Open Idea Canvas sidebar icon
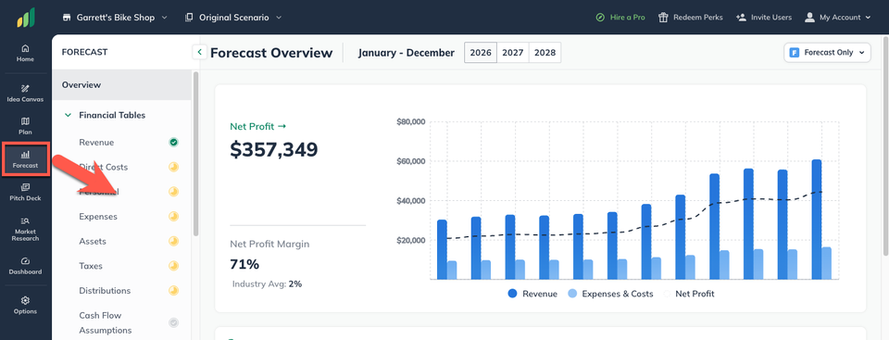The width and height of the screenshot is (889, 340). pyautogui.click(x=25, y=93)
